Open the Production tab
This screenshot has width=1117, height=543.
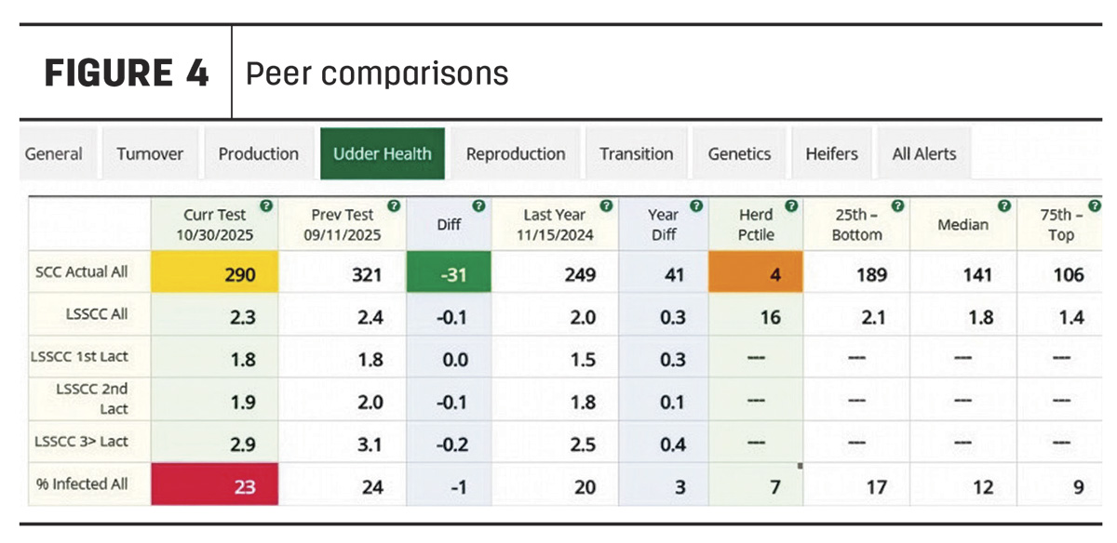coord(259,154)
